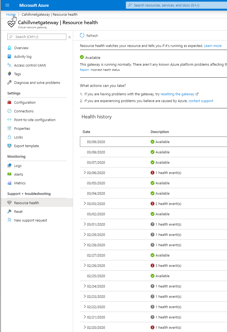Click the Logs icon under Monitoring
Screen dimensions: 227x332
point(9,166)
